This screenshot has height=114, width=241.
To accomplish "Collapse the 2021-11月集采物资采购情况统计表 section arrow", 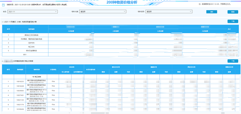I will (x=3, y=22).
